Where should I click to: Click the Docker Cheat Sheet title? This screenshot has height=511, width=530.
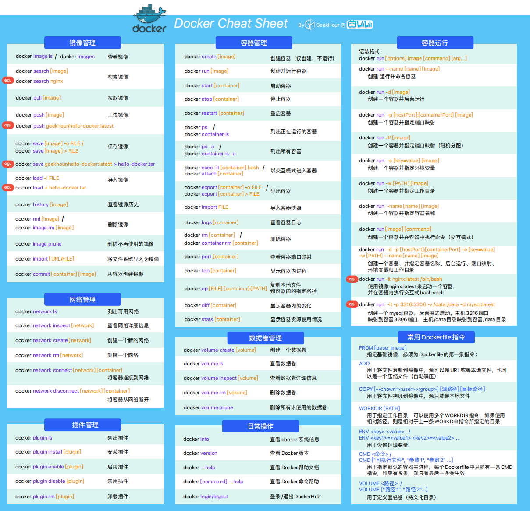231,23
